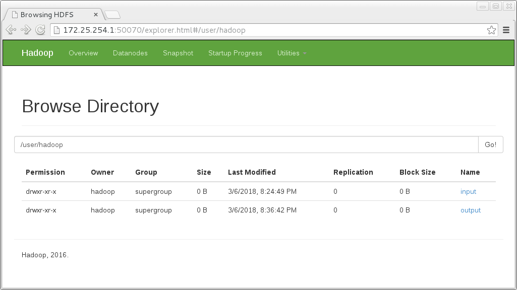This screenshot has height=290, width=517.
Task: Bookmark this page with the star icon
Action: 491,30
